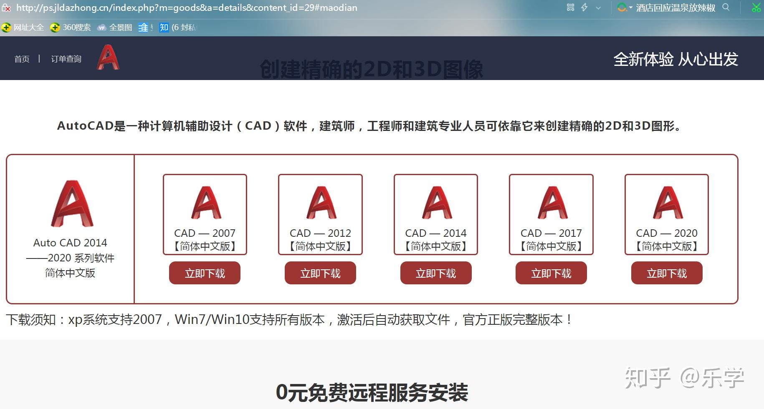This screenshot has height=409, width=764.
Task: Click 立即下载 under CAD 2007
Action: (205, 273)
